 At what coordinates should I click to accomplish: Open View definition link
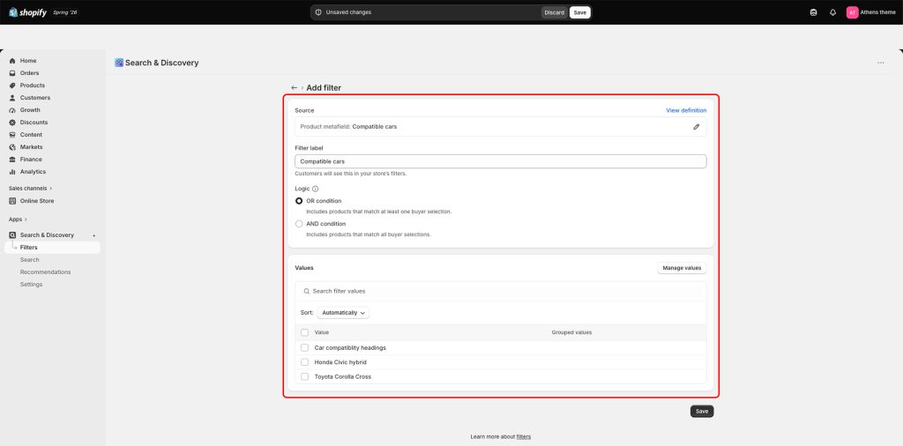point(686,110)
